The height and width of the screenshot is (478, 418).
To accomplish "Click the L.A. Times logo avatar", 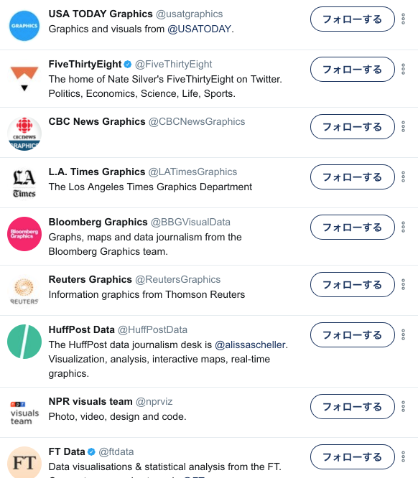I will click(24, 184).
